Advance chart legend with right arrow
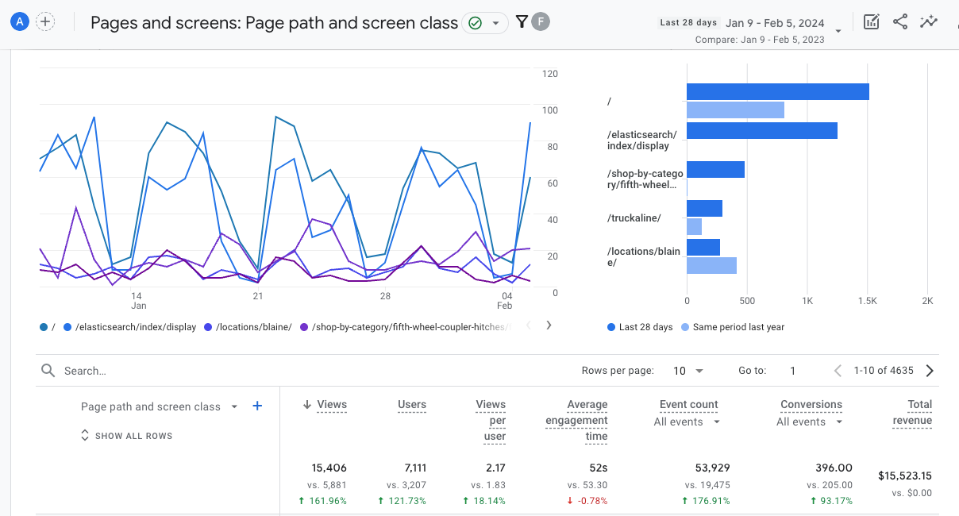This screenshot has height=516, width=959. (549, 325)
